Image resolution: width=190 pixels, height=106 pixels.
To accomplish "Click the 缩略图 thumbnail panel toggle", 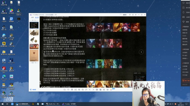I will tap(33, 89).
